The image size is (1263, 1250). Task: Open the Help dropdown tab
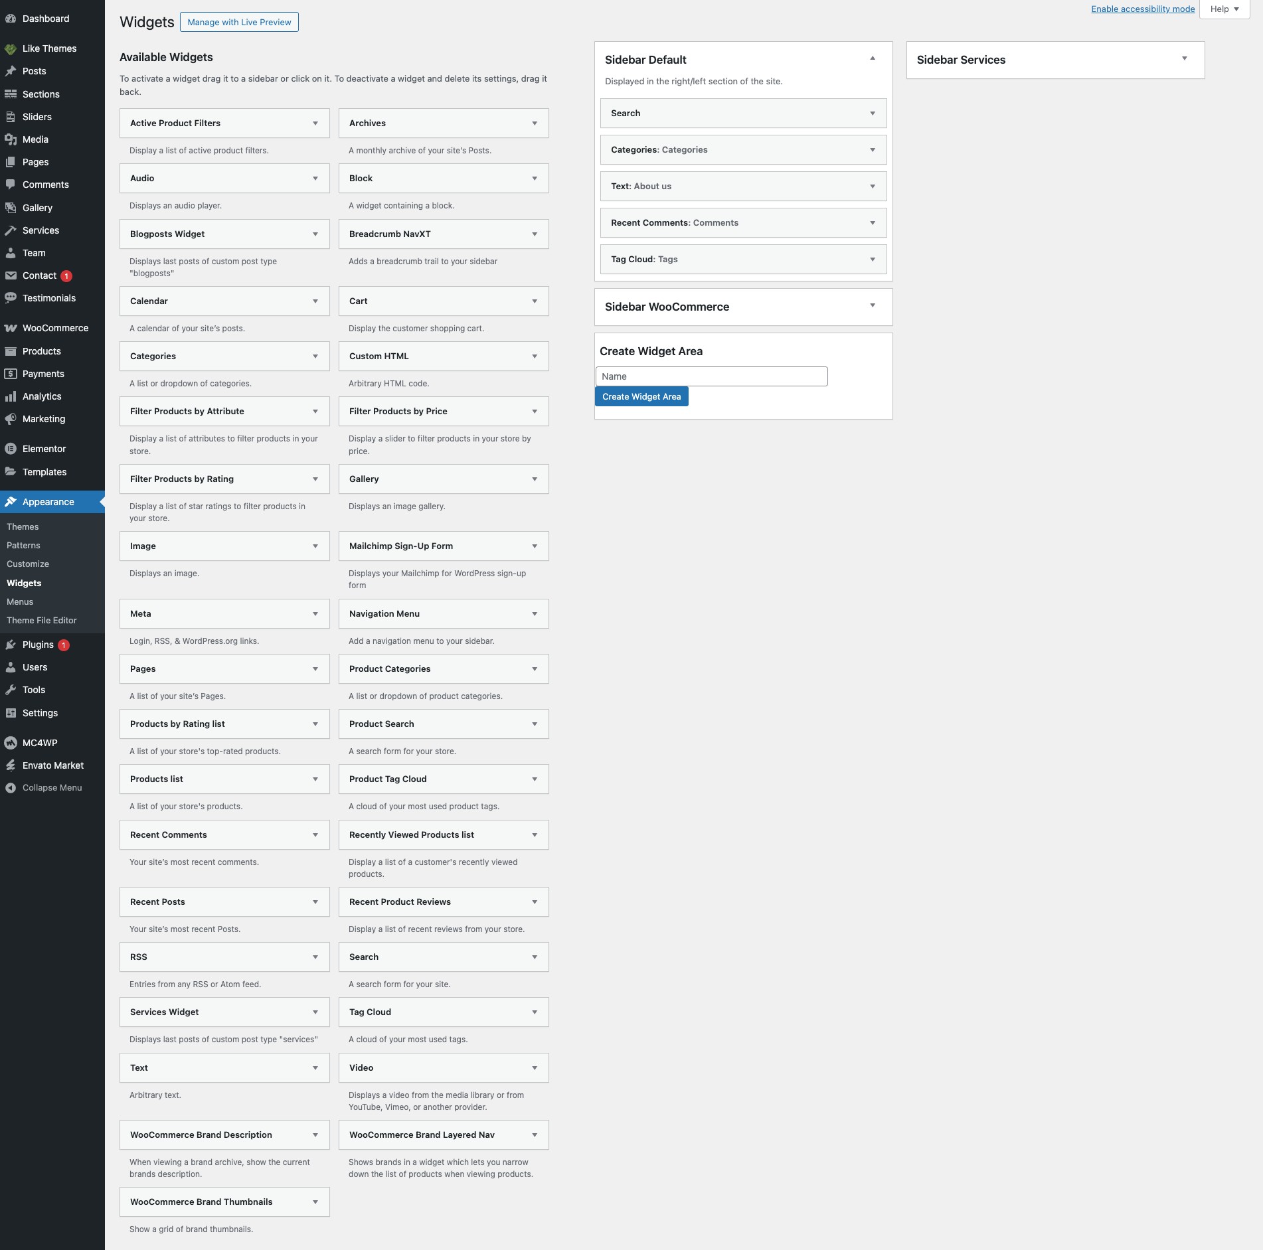[x=1224, y=9]
